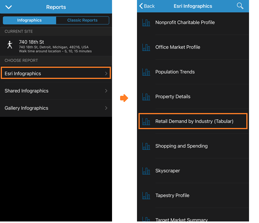Switch to the Infographics tab
The image size is (259, 223).
pos(30,20)
